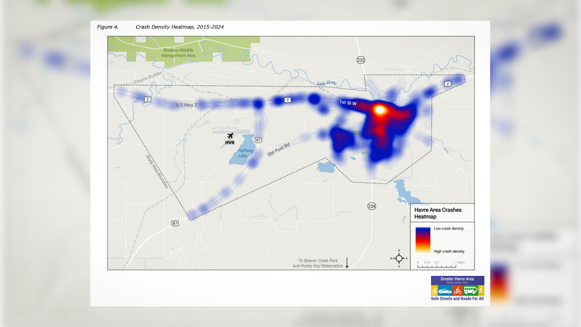Click the down arrow beside Rocky Boy Reservation
581x327 pixels.
click(347, 263)
